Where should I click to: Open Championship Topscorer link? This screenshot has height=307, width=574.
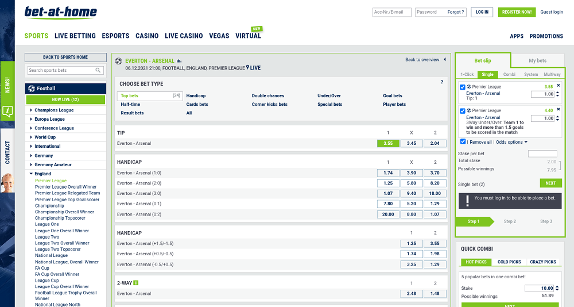tap(60, 218)
